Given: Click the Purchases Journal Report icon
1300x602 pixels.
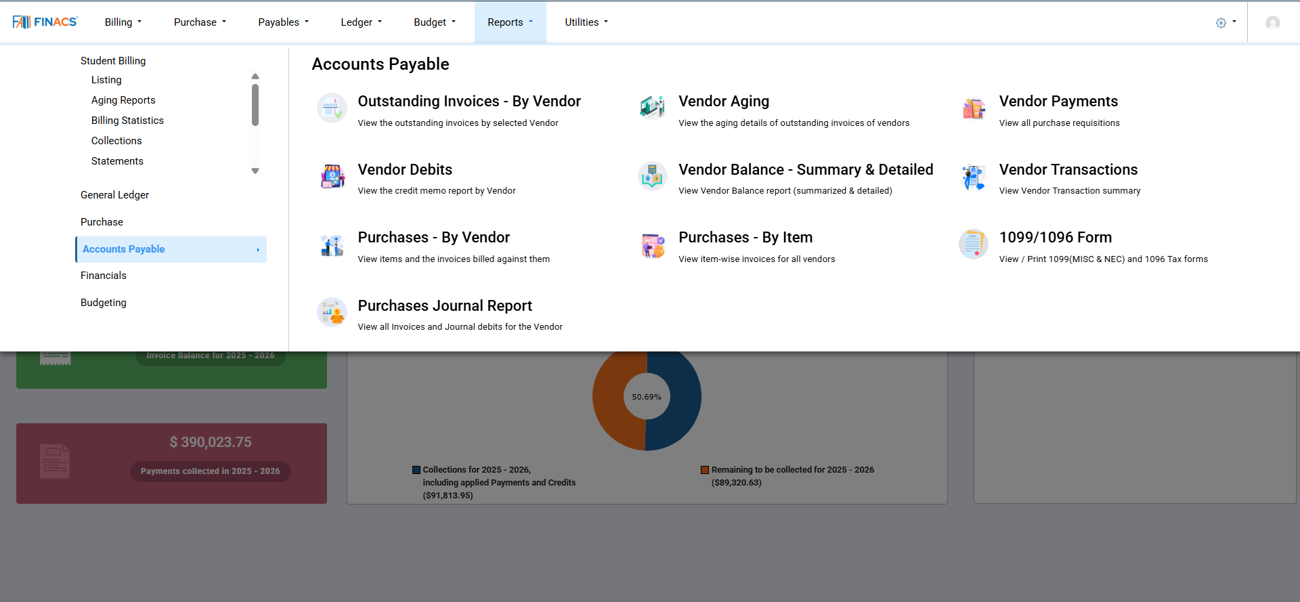Looking at the screenshot, I should point(332,312).
